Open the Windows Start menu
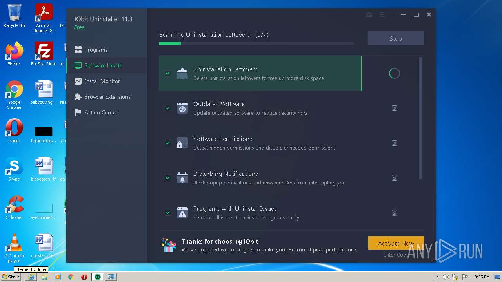 point(11,277)
